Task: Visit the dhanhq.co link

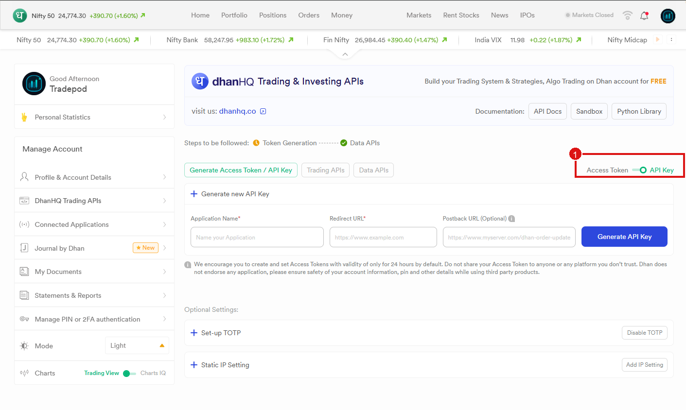Action: (237, 111)
